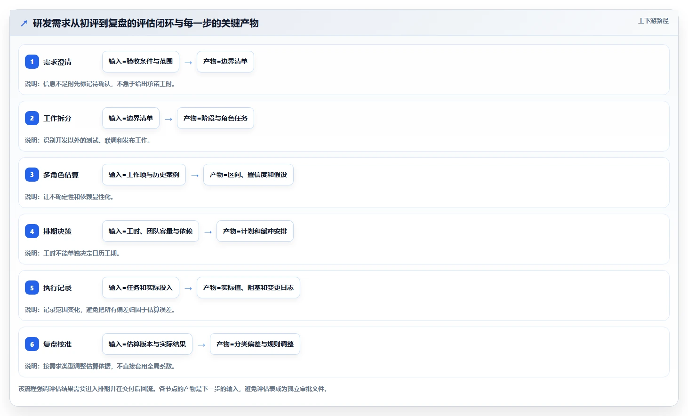Click the 复盘校准 step title
This screenshot has width=688, height=416.
(x=57, y=344)
